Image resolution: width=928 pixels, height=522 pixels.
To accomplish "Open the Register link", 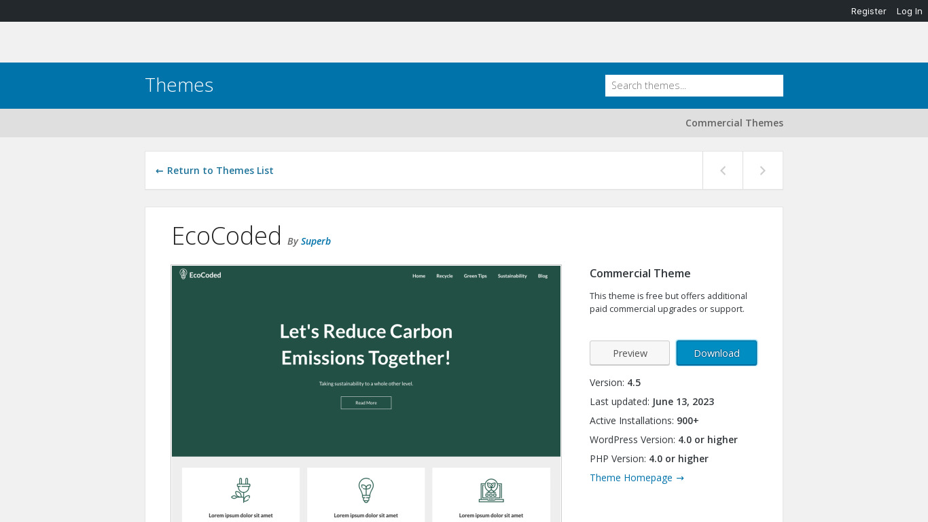I will pyautogui.click(x=869, y=11).
